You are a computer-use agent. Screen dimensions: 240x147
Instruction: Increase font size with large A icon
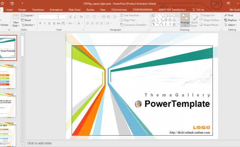(70, 17)
